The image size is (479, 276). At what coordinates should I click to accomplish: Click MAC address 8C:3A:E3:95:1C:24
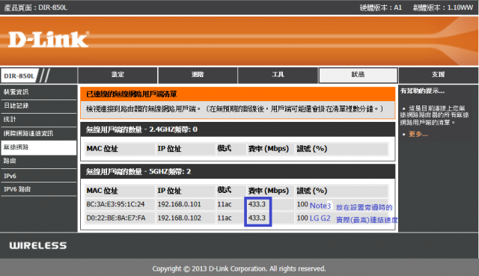click(x=115, y=204)
